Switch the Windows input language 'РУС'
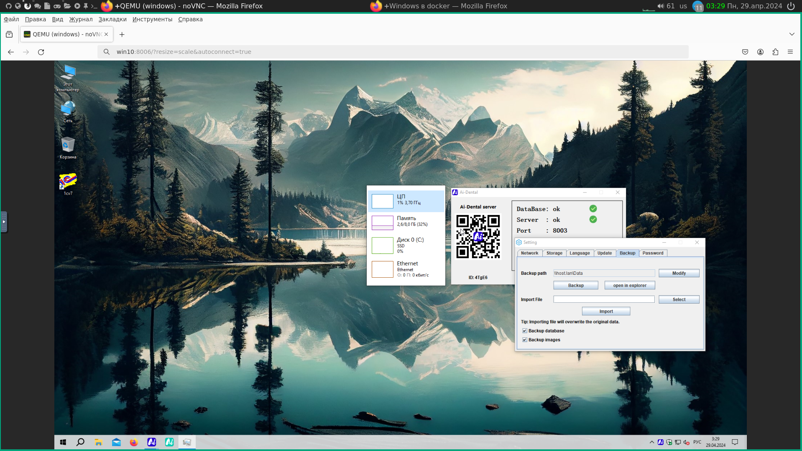 (697, 442)
